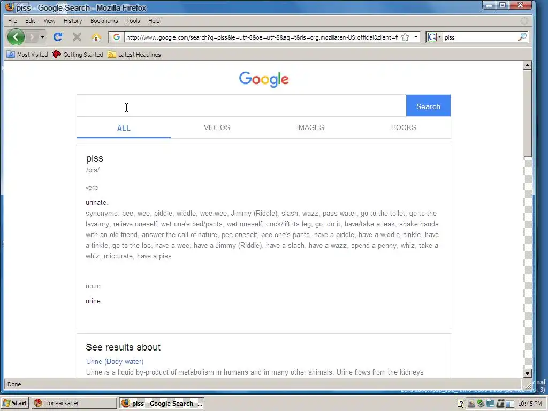Click the clock showing 10:45 PM
This screenshot has width=548, height=411.
coord(530,404)
